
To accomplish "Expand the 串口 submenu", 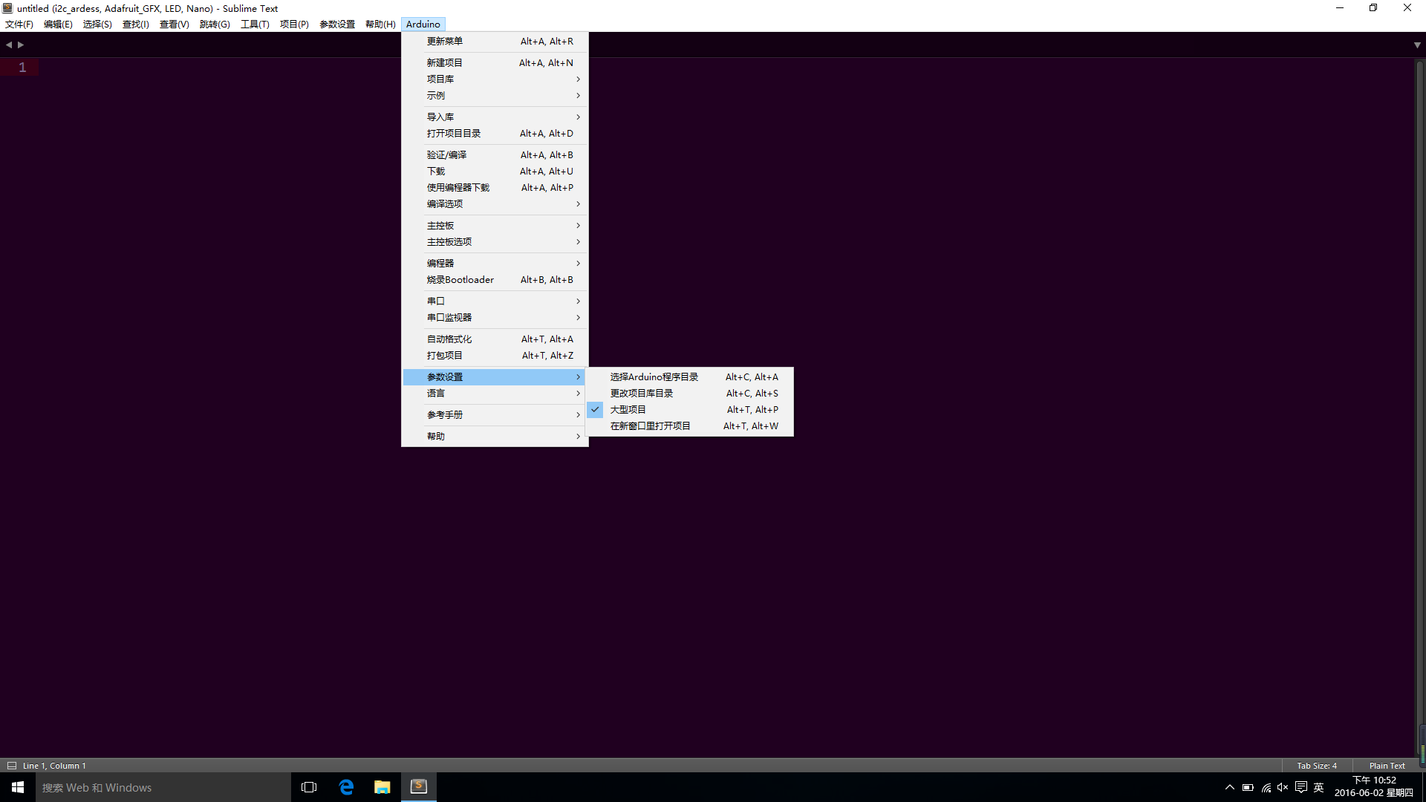I will (x=495, y=301).
